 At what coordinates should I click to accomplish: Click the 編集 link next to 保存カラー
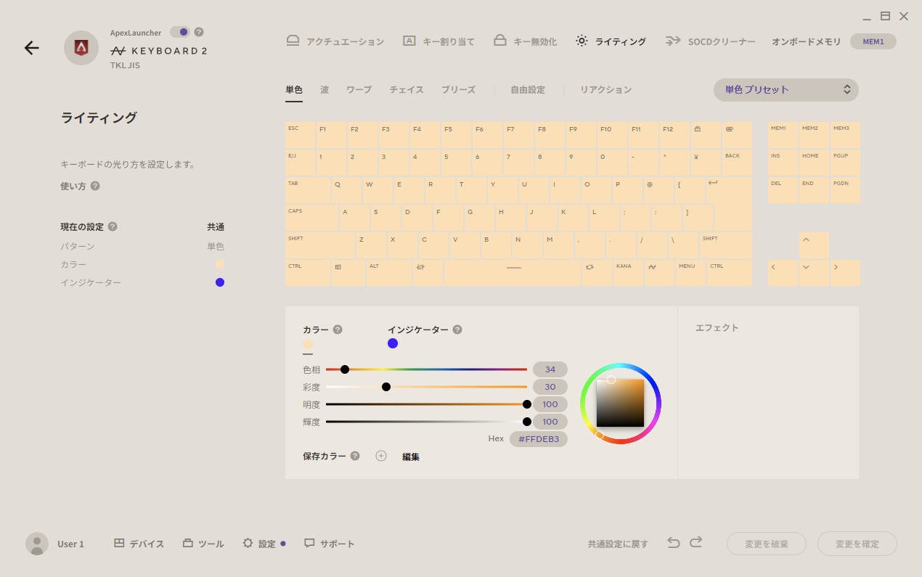click(411, 457)
